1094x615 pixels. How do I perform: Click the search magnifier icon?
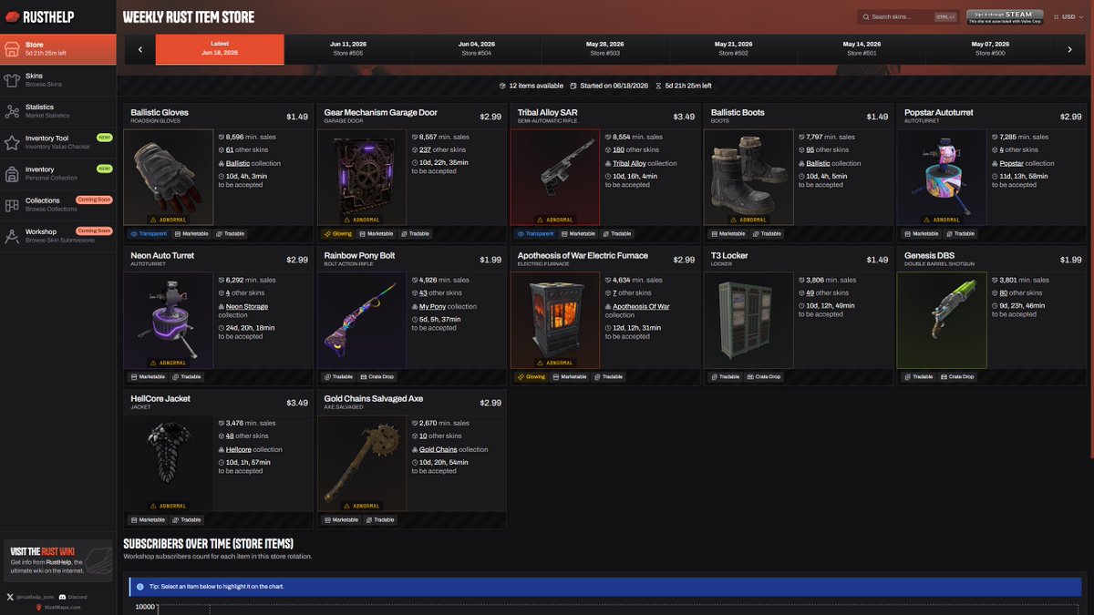tap(866, 16)
